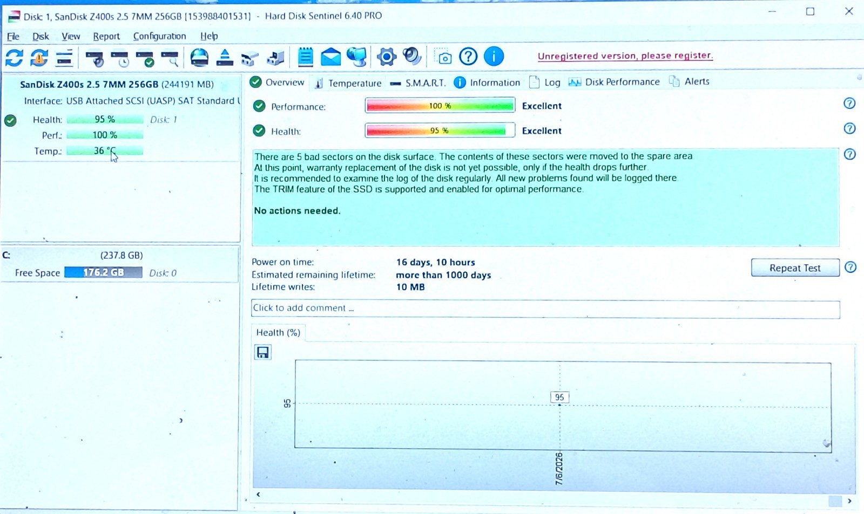Click the "16 days, 10 hours" power on time value

435,262
